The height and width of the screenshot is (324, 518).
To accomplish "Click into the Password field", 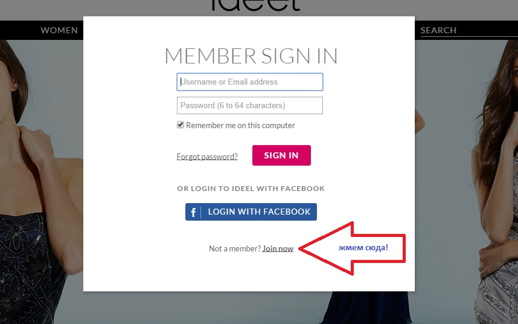I will coord(250,105).
